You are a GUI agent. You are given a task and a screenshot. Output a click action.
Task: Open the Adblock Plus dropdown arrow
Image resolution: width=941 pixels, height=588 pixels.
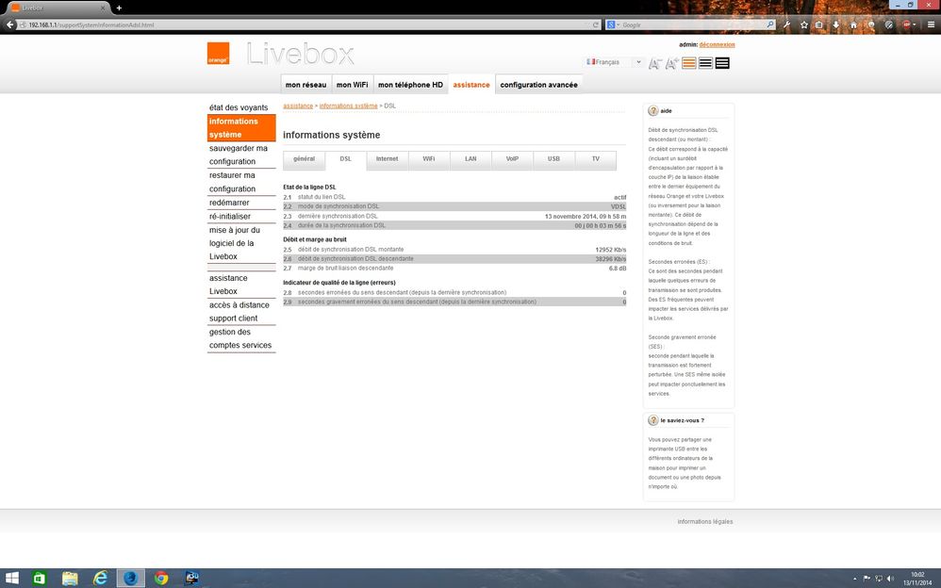[914, 25]
